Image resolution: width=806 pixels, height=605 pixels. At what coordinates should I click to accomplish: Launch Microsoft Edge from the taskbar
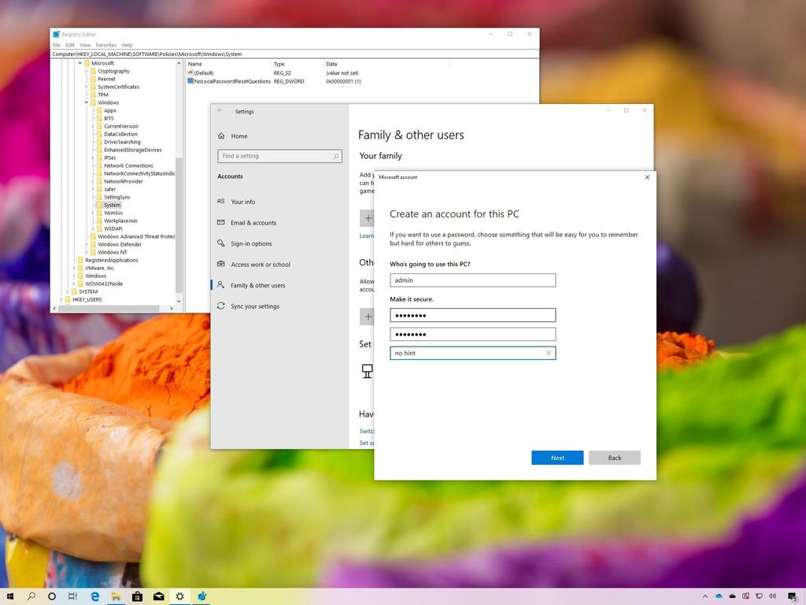(94, 596)
